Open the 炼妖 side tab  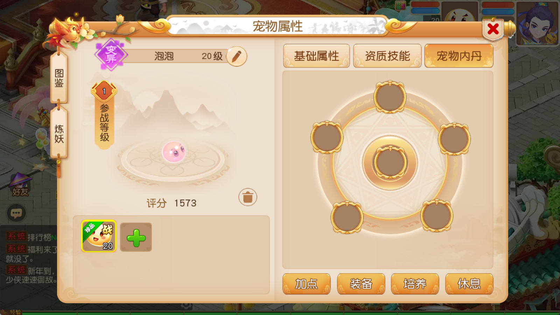(x=59, y=133)
